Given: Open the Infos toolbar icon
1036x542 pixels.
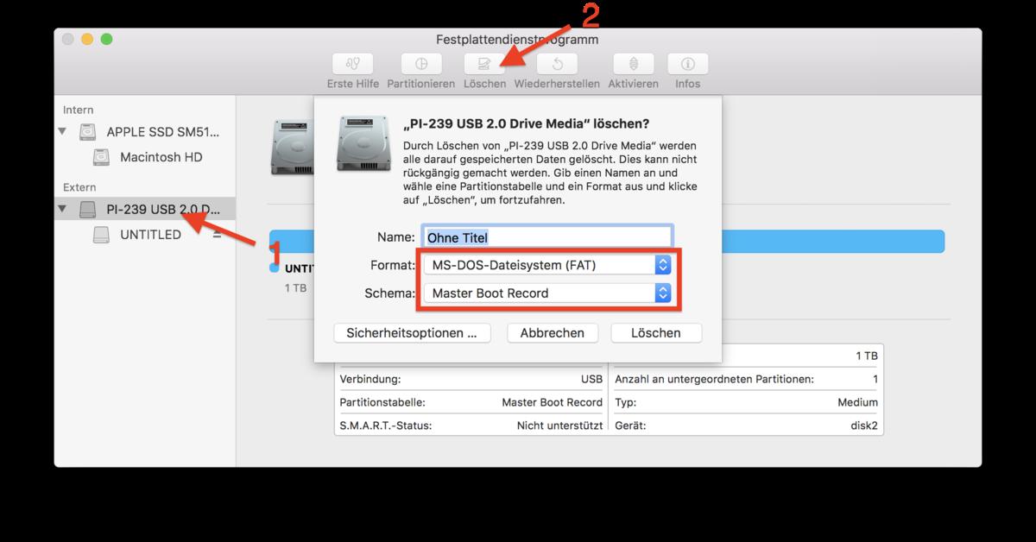Looking at the screenshot, I should [687, 64].
